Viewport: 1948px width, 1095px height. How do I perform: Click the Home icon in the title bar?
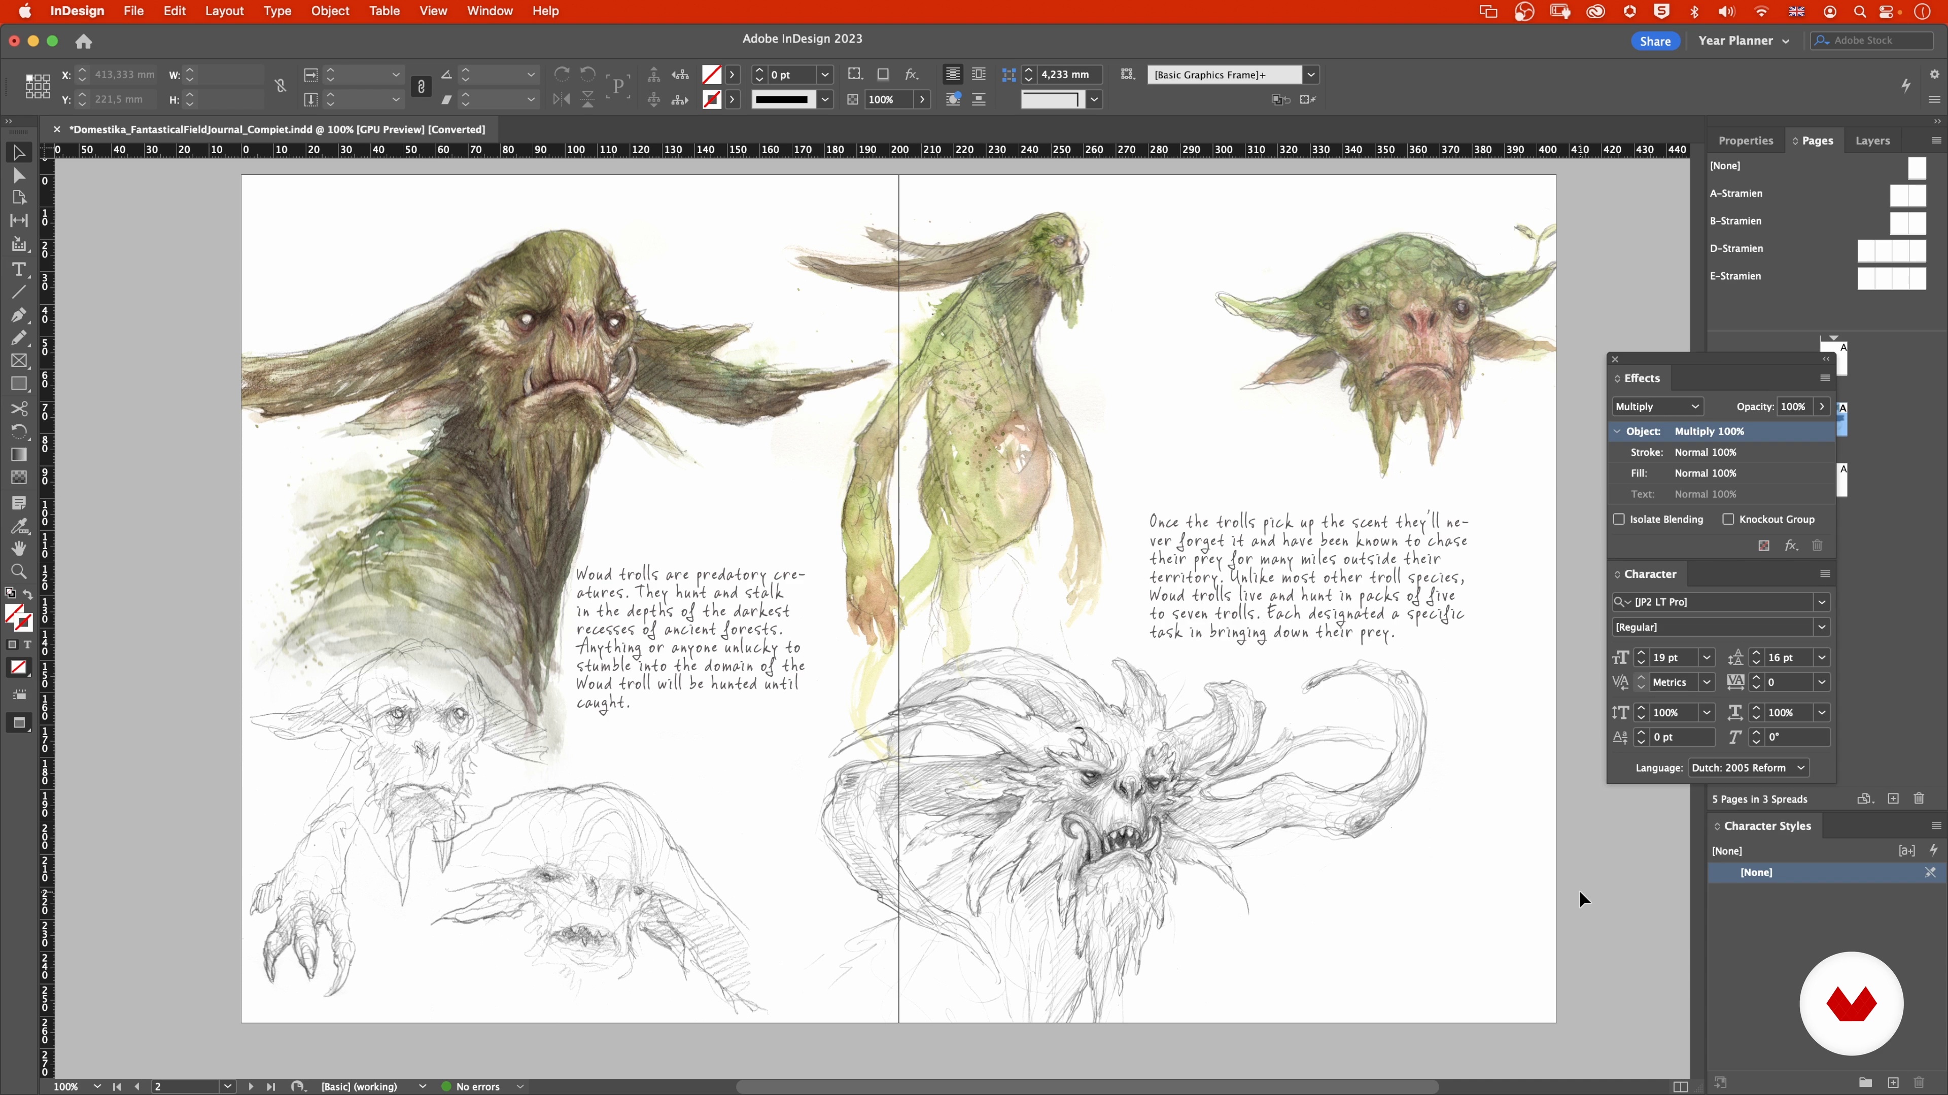click(x=84, y=42)
